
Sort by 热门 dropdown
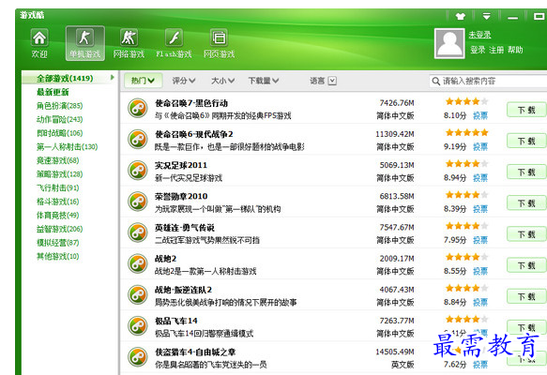[143, 81]
